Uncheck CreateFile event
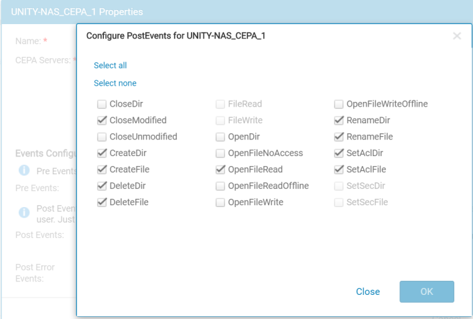Image resolution: width=473 pixels, height=319 pixels. [x=102, y=170]
